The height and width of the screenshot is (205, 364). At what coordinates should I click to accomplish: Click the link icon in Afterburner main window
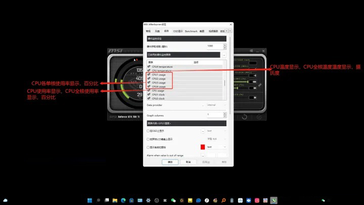260,85
